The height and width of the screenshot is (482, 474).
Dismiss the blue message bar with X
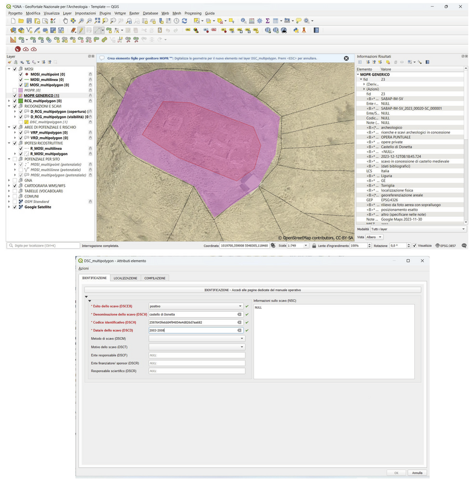pyautogui.click(x=346, y=59)
